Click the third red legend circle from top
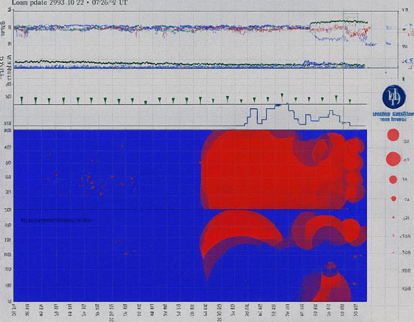This screenshot has height=322, width=414. click(393, 179)
